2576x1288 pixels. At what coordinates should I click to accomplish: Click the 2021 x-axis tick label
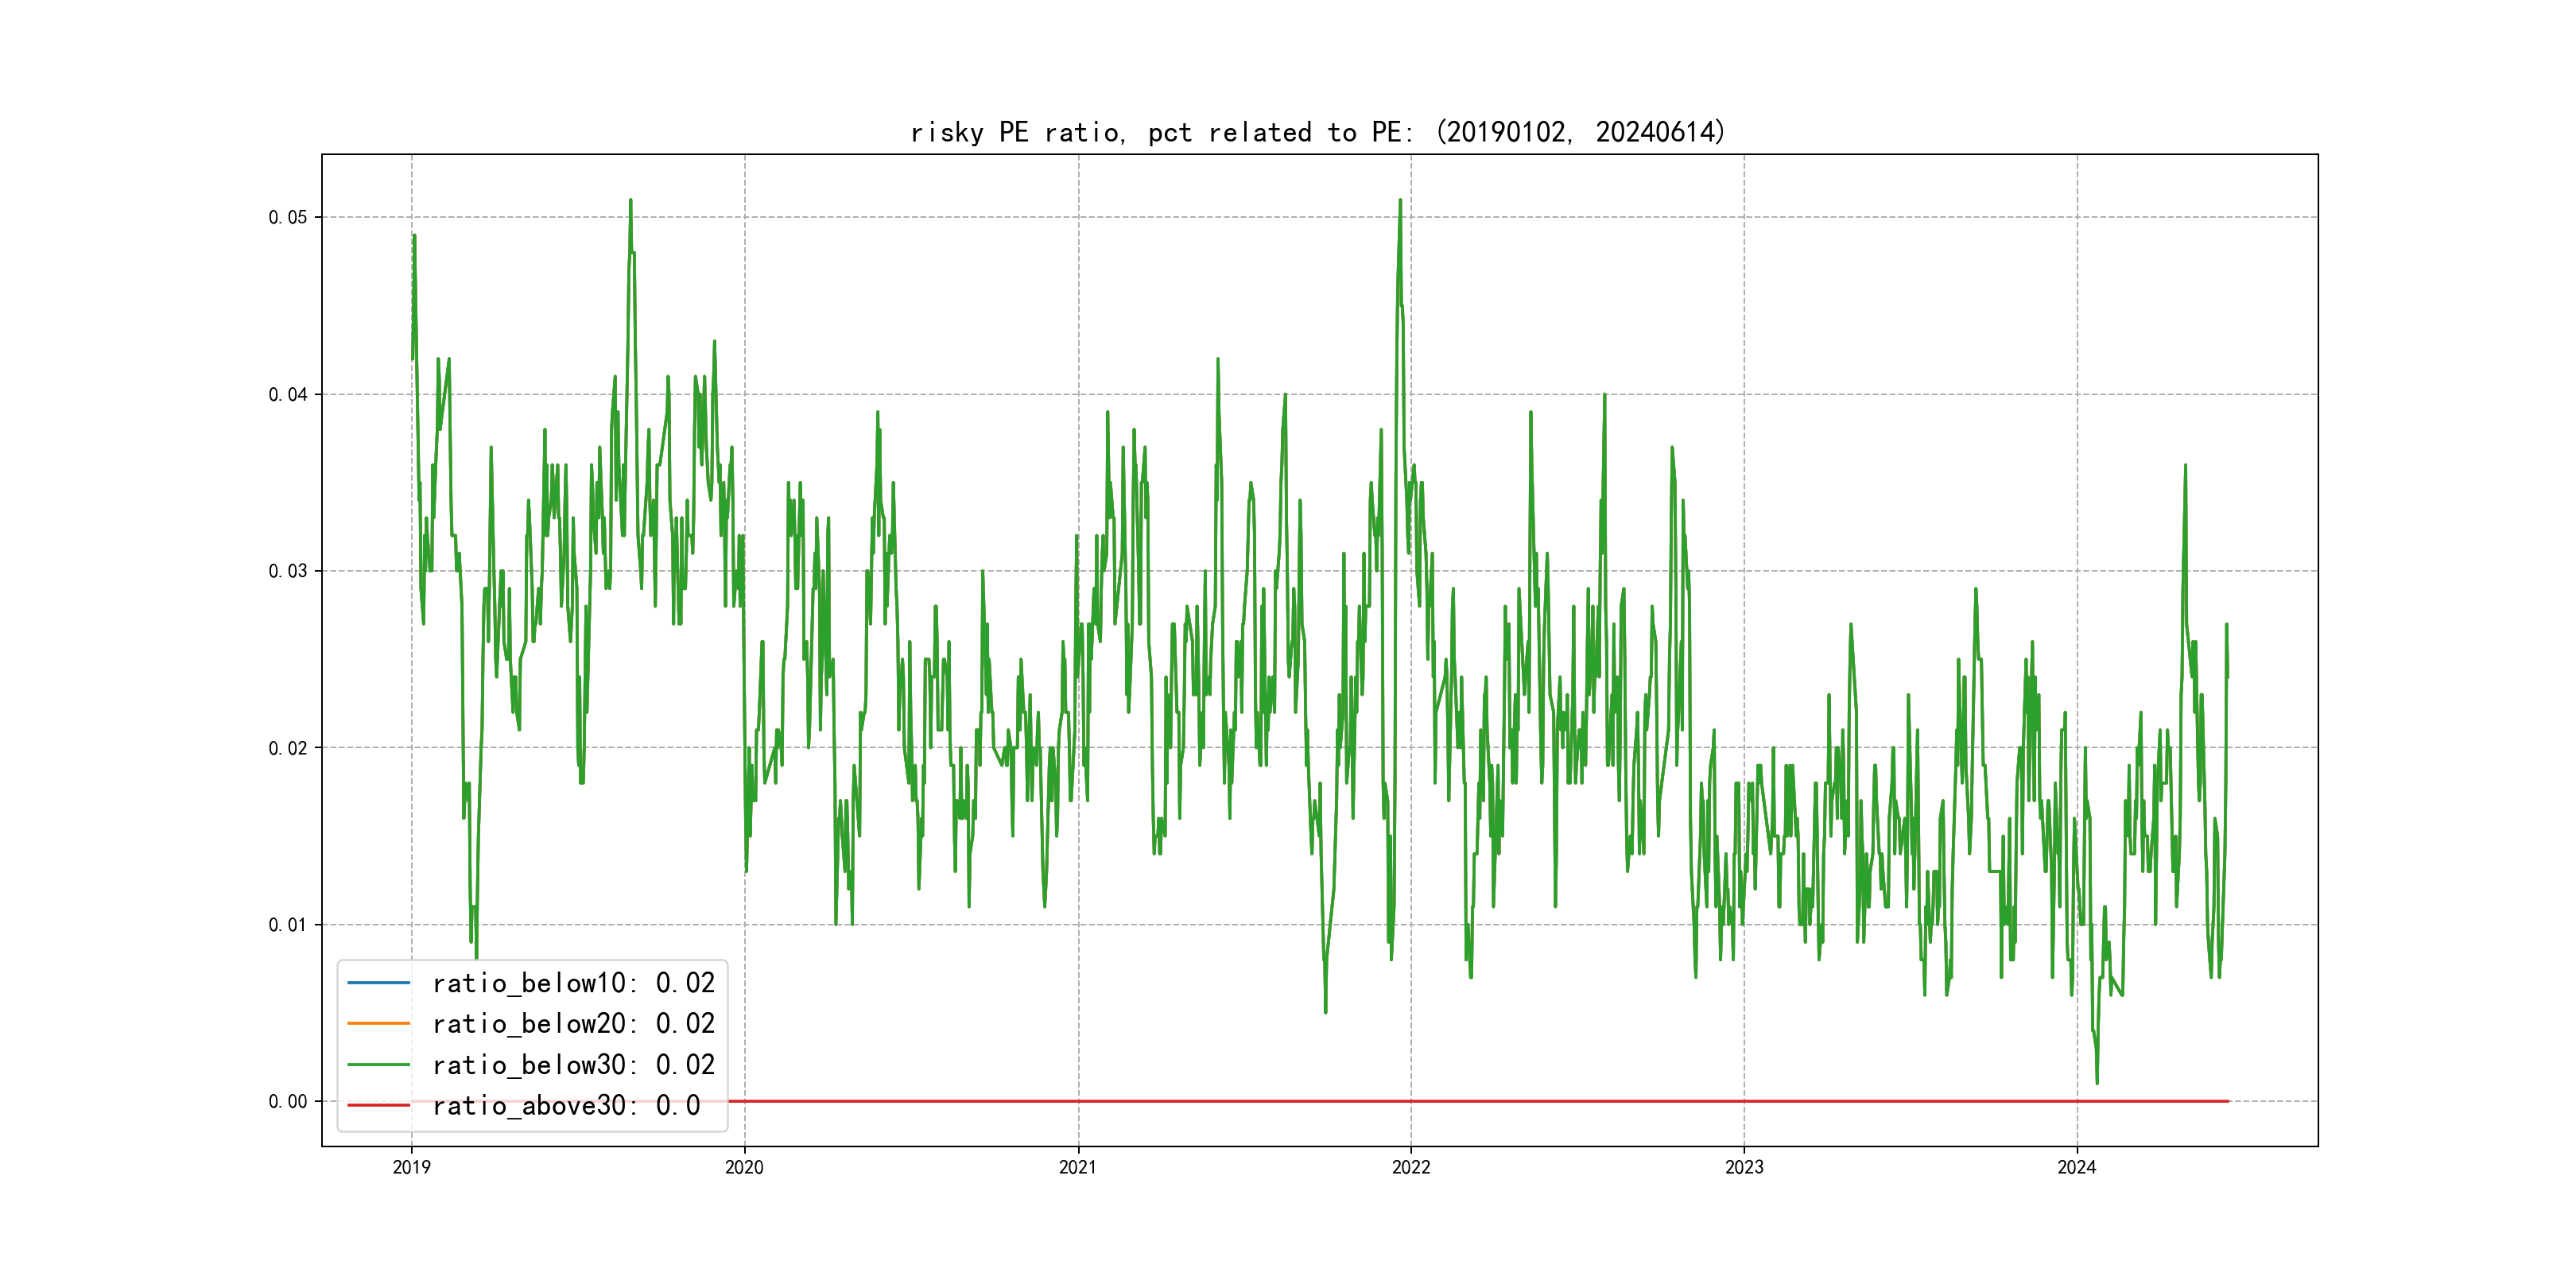(1077, 1167)
